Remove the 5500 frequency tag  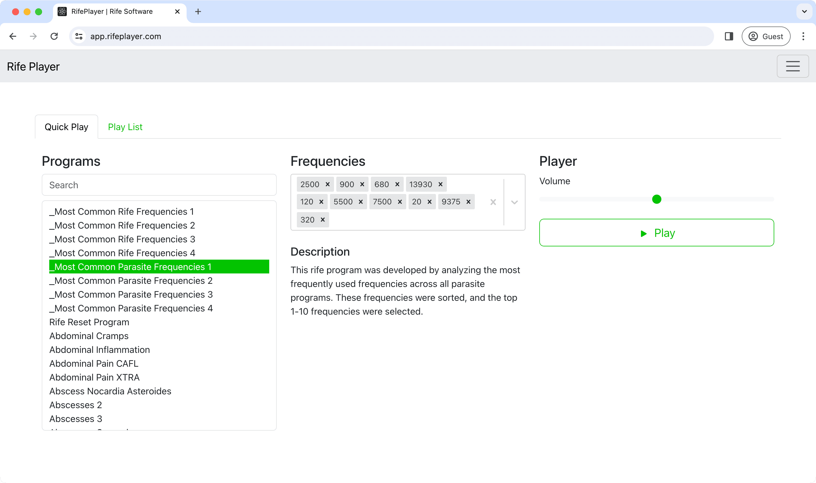pos(361,202)
